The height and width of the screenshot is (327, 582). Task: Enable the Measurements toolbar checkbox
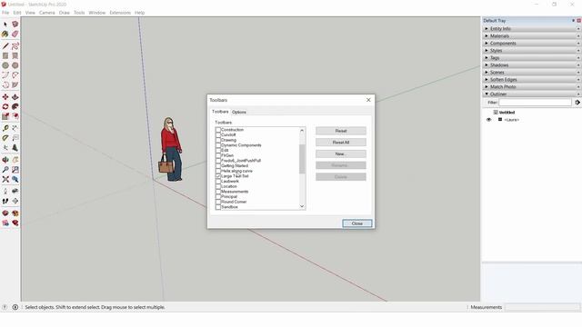click(218, 192)
